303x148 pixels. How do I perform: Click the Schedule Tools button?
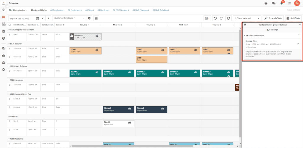click(x=273, y=18)
